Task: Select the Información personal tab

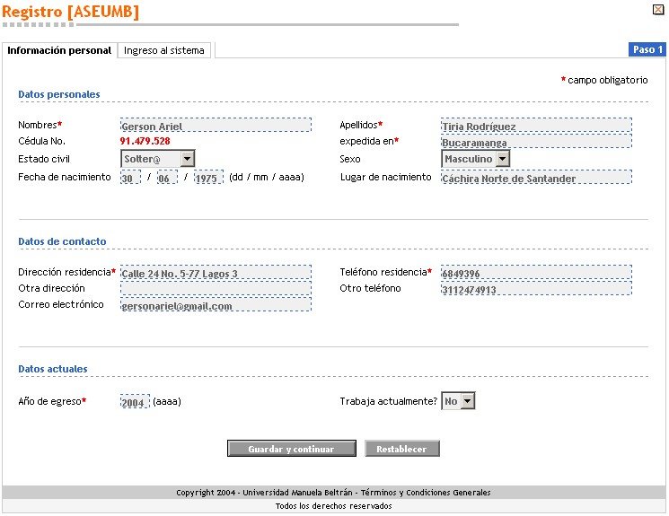Action: click(59, 50)
